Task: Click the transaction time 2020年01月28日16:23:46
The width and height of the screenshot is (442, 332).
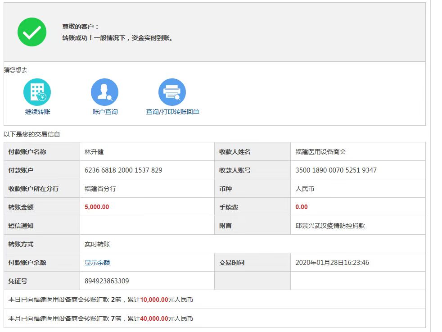Action: 332,263
